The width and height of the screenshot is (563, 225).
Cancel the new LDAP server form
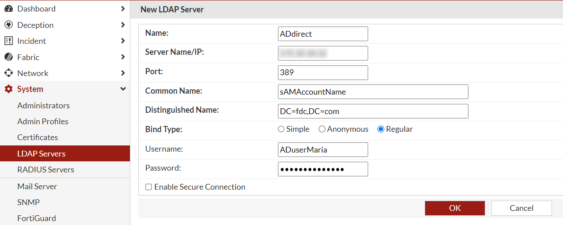click(x=521, y=208)
